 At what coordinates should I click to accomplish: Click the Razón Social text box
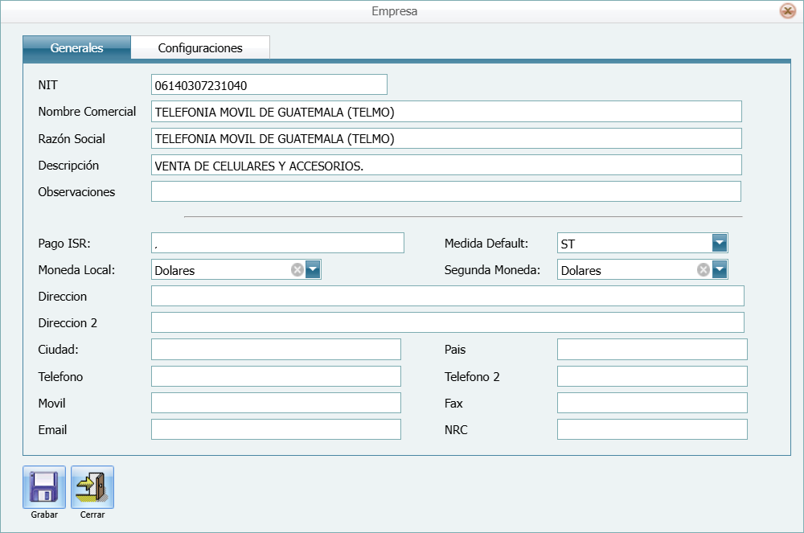[x=445, y=138]
